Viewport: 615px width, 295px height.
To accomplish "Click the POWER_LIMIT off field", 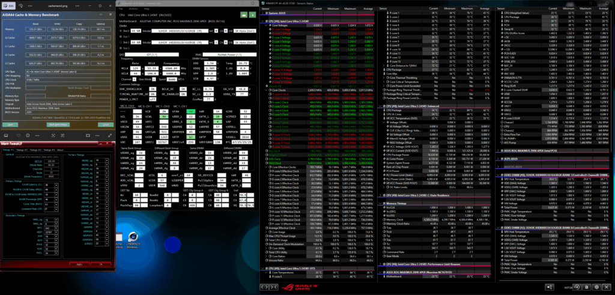I will pyautogui.click(x=153, y=99).
